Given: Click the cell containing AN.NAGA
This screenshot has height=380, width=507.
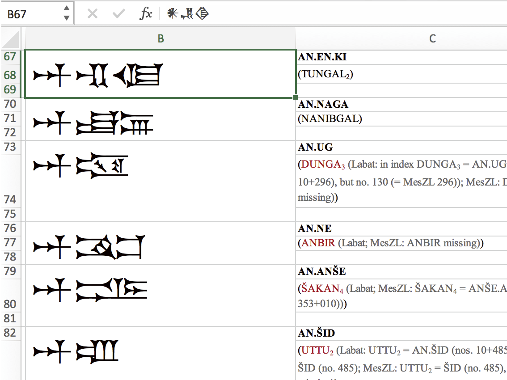Looking at the screenshot, I should pos(401,105).
